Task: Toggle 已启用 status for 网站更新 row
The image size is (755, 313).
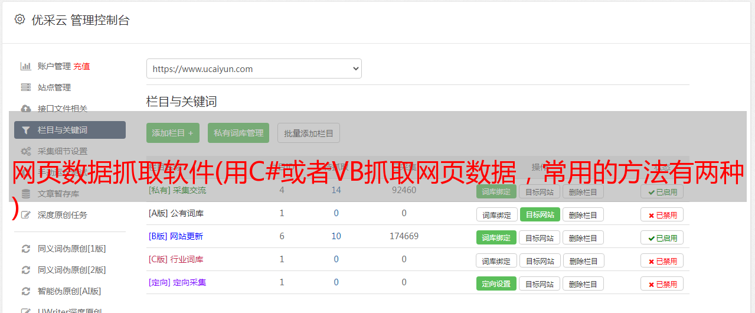Action: coord(662,238)
